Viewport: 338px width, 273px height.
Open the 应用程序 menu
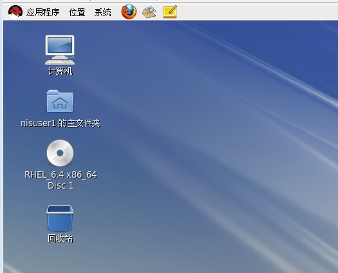click(x=42, y=12)
